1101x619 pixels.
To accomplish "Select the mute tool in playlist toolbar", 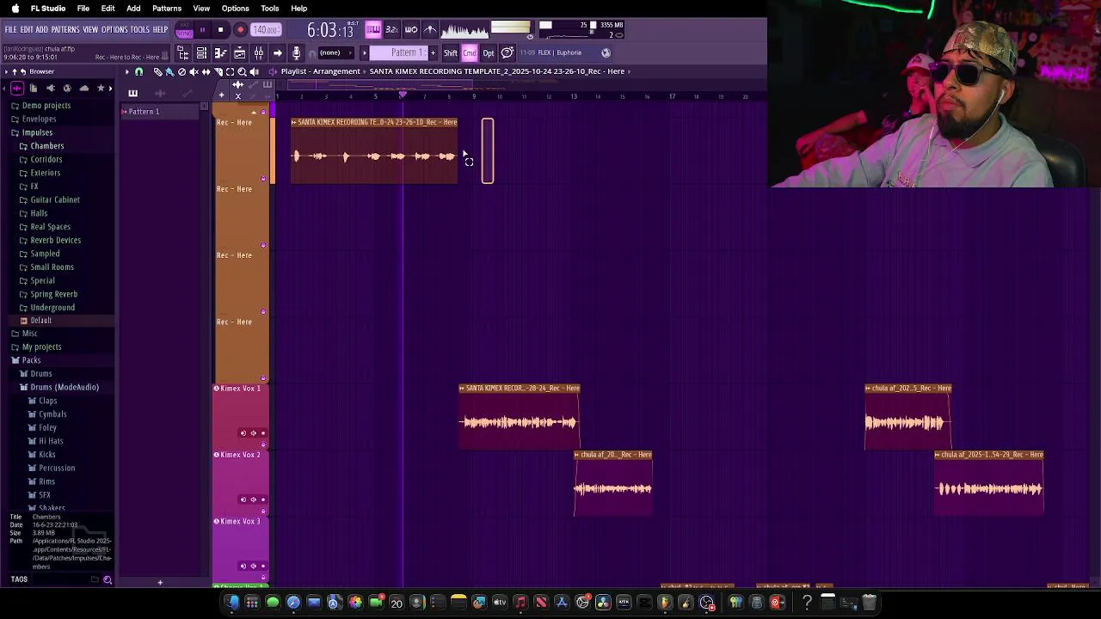I will pos(194,72).
